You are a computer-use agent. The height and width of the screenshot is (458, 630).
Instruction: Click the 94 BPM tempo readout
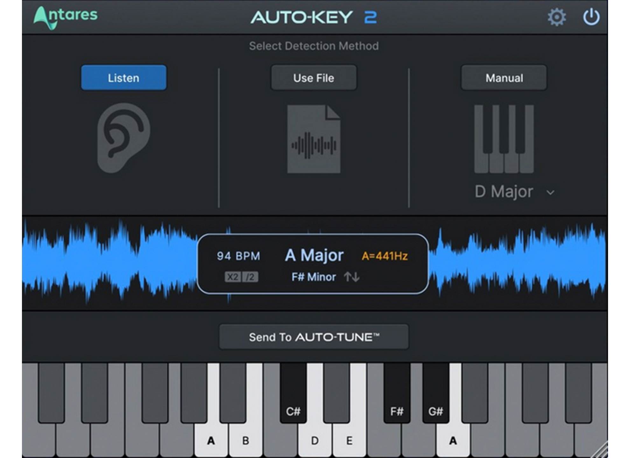[239, 256]
